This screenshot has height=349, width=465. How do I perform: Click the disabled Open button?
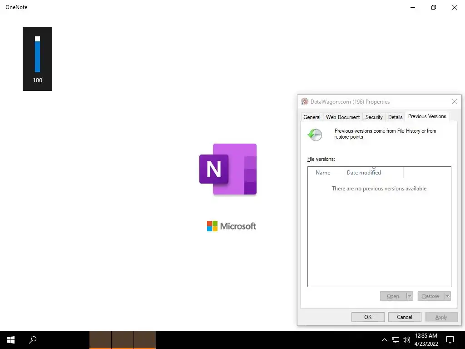coord(393,296)
